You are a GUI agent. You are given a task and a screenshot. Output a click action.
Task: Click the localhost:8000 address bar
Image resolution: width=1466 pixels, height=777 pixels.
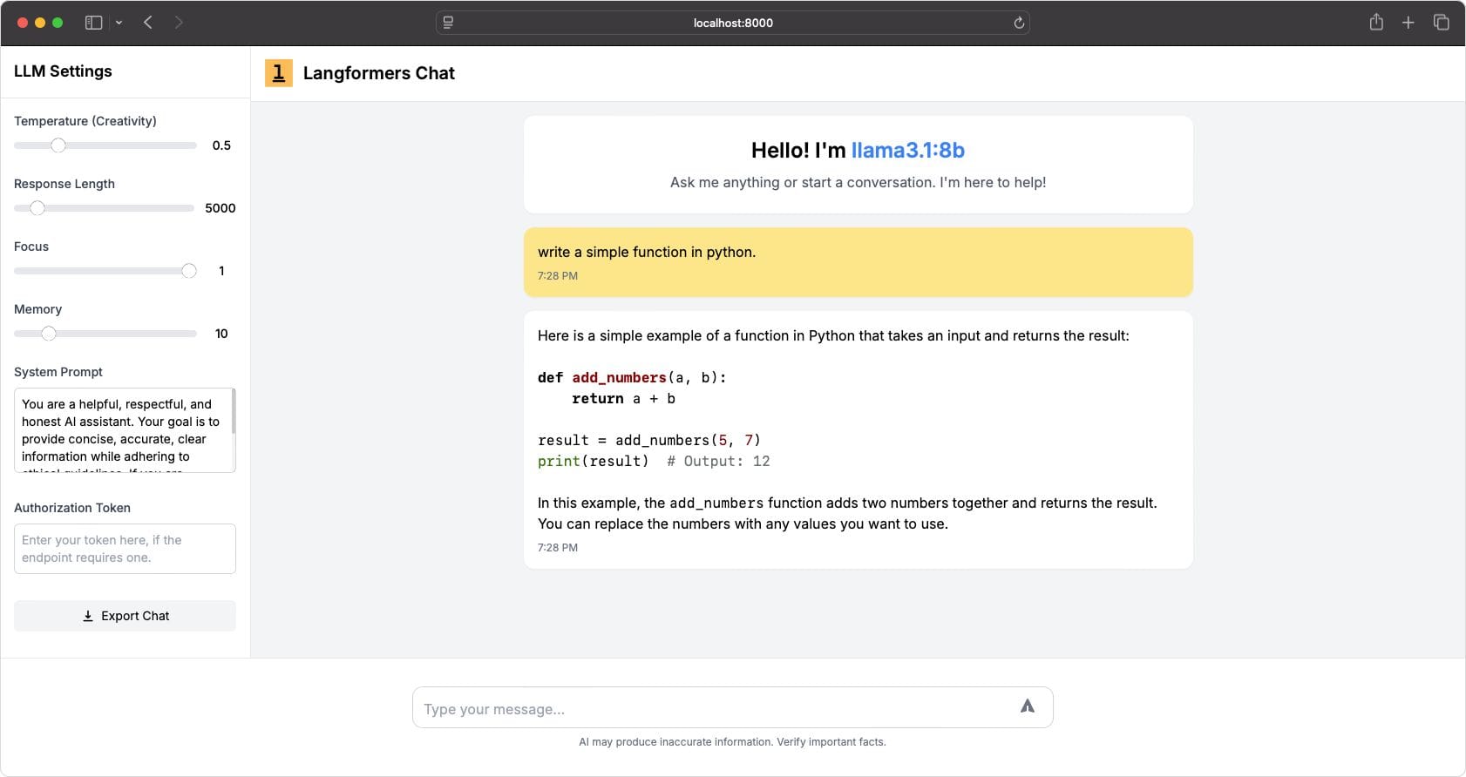coord(733,23)
